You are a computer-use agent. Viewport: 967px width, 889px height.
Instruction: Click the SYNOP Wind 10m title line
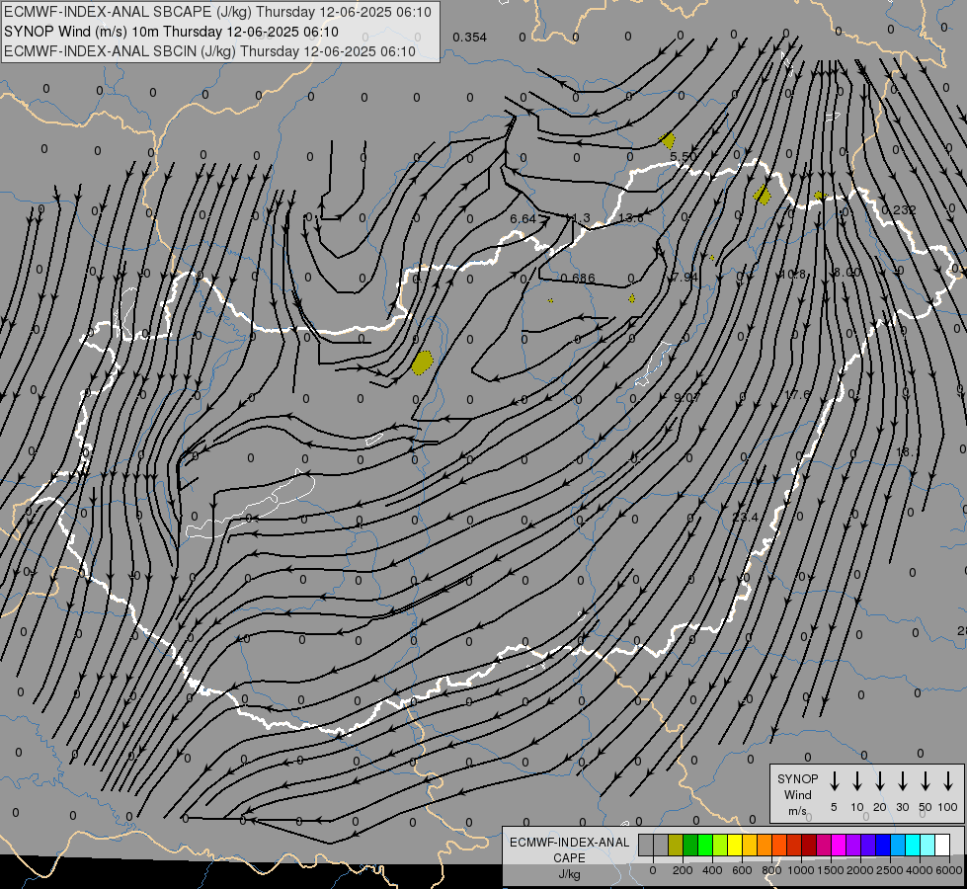coord(171,32)
